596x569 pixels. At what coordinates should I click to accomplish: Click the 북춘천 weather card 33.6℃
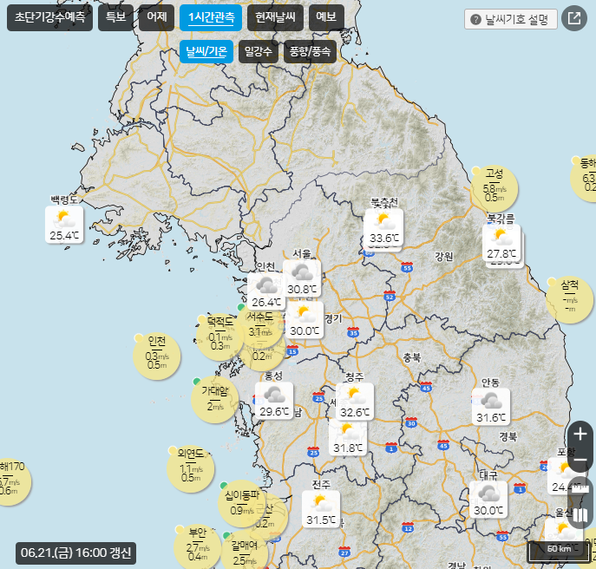[x=384, y=227]
